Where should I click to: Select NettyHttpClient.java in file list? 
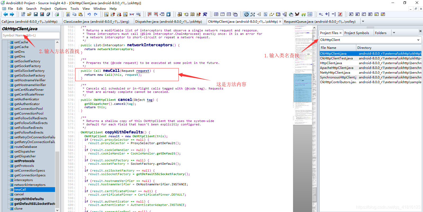[x=335, y=73]
